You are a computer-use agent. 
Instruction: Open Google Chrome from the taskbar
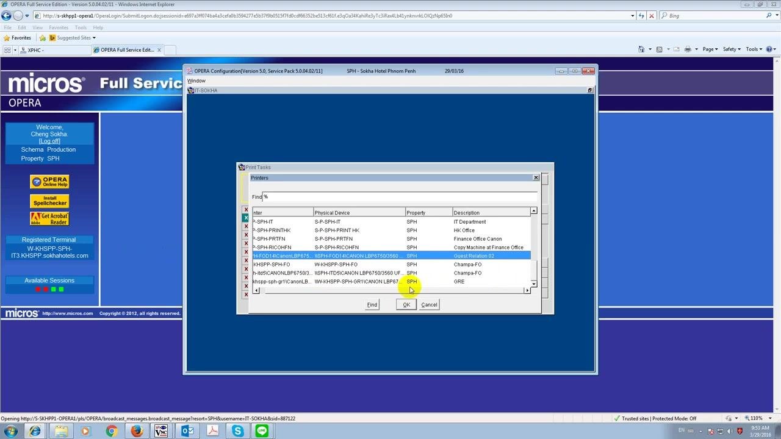[x=111, y=431]
